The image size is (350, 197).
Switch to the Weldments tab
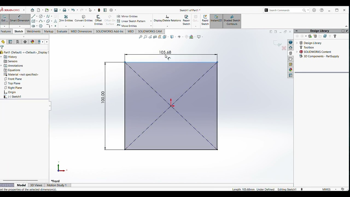34,31
